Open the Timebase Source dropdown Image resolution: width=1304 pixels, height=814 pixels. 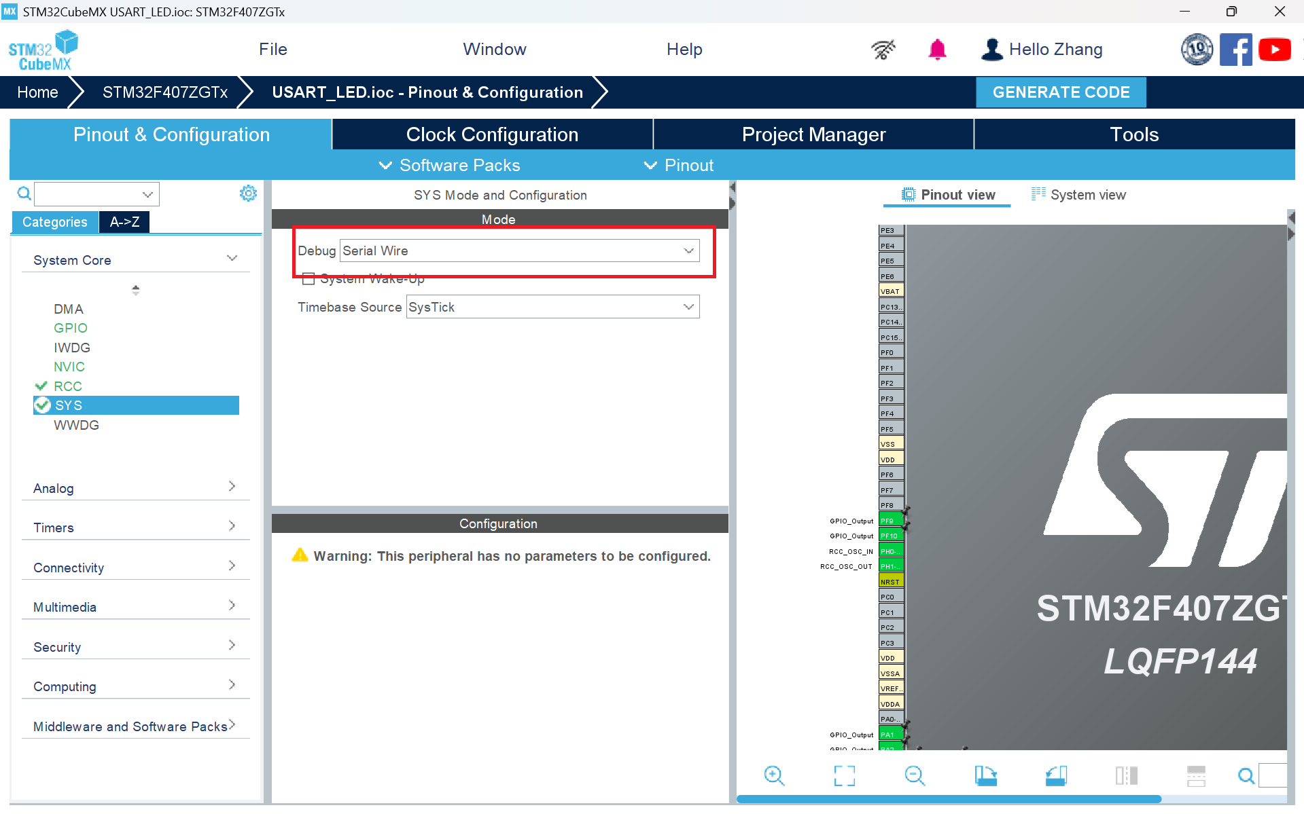point(552,307)
